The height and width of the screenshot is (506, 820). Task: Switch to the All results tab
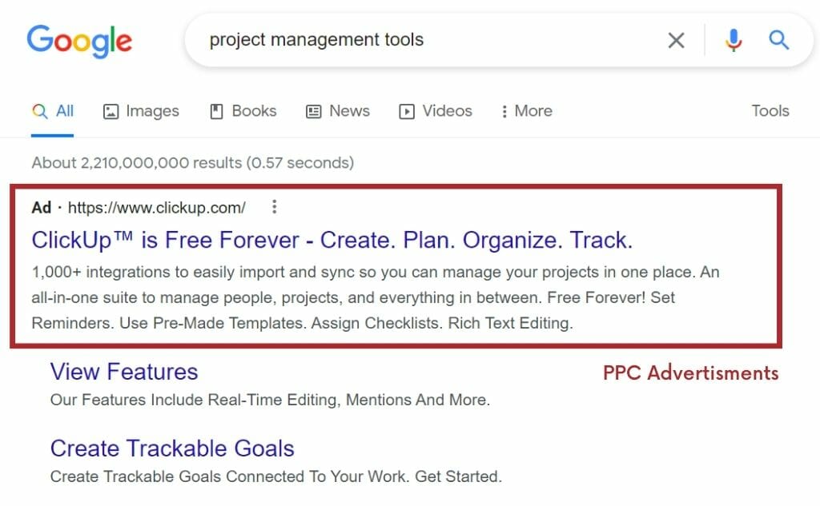[x=64, y=111]
